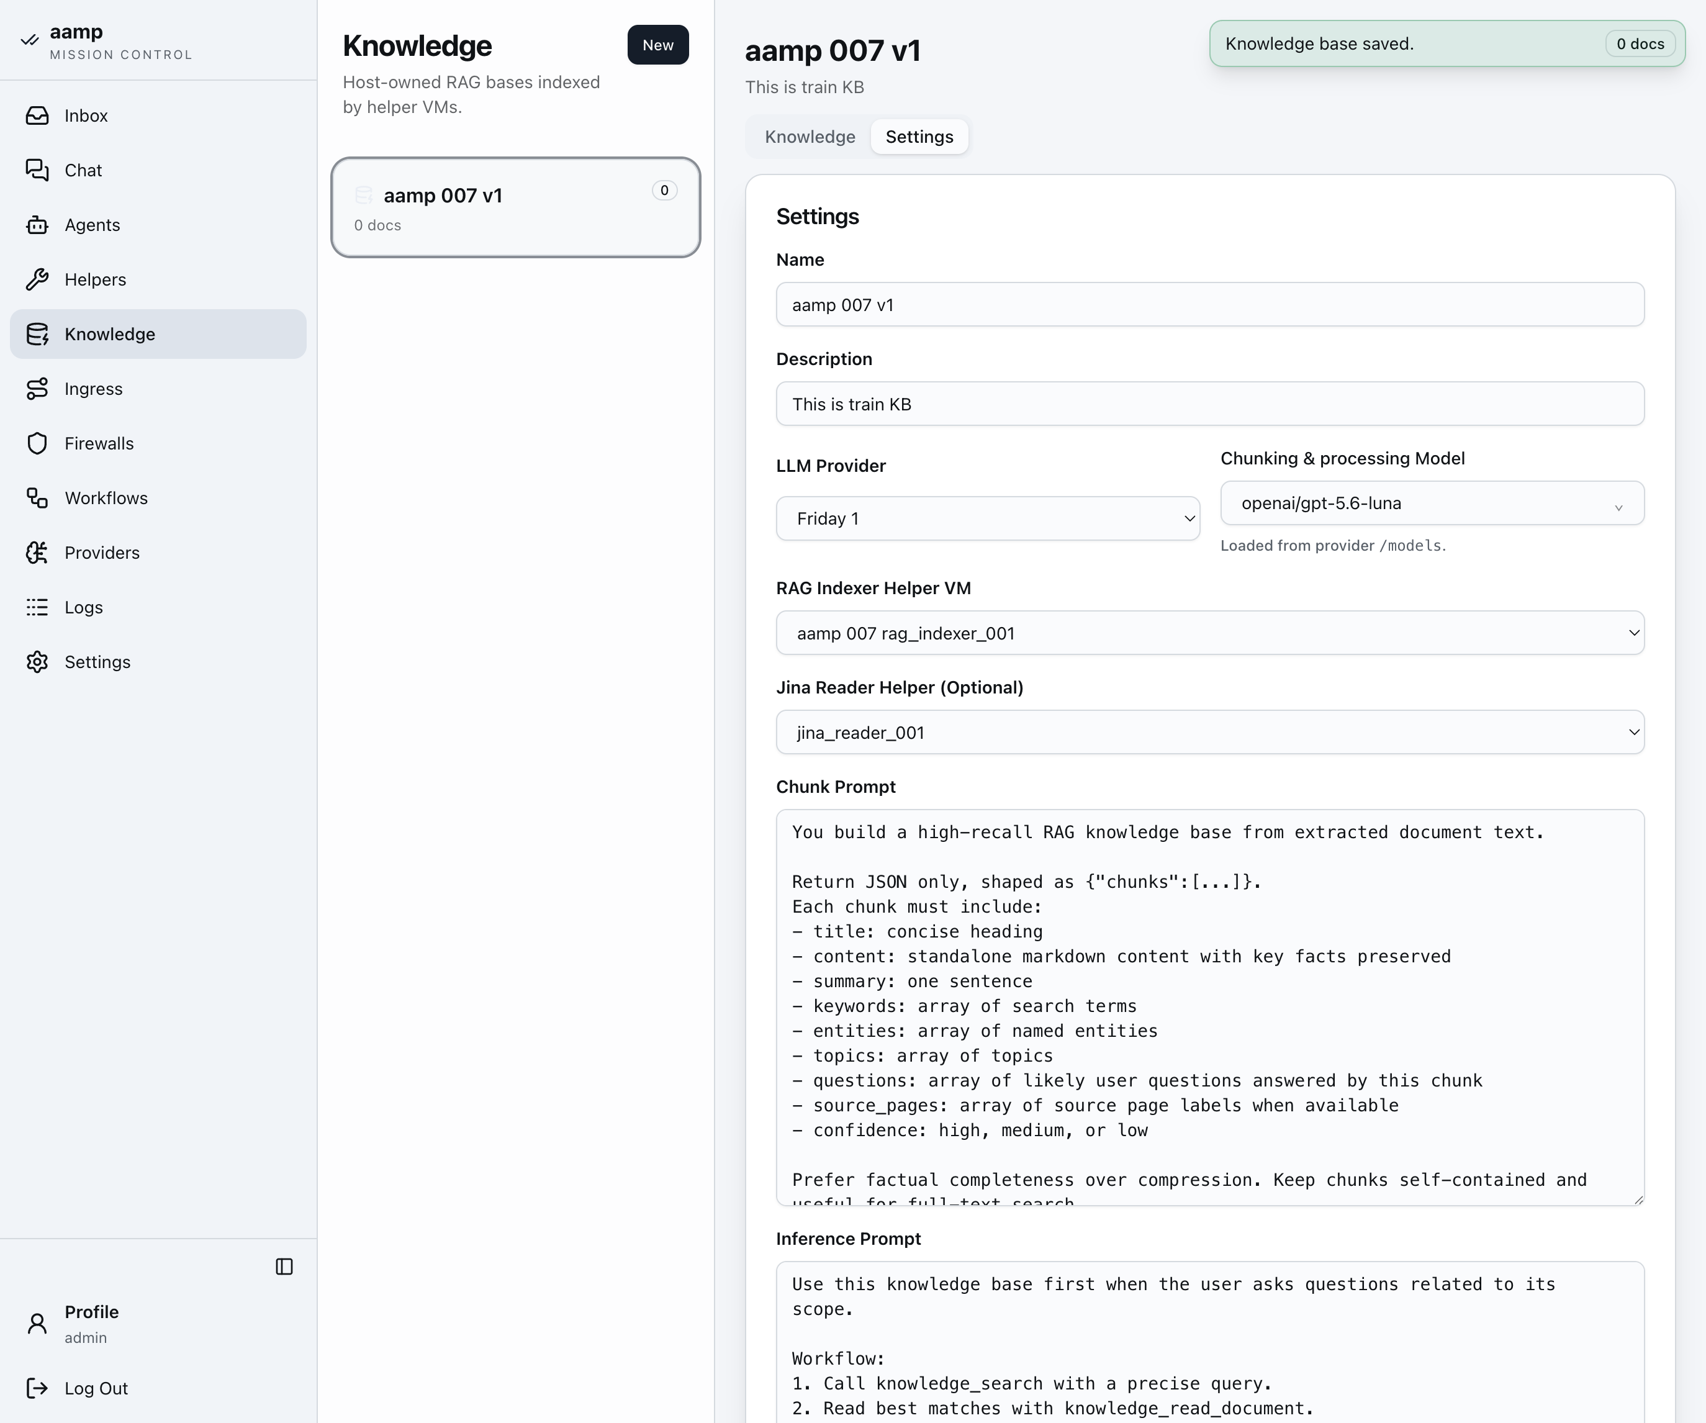Click the Workflows nodes icon
1706x1423 pixels.
[37, 498]
